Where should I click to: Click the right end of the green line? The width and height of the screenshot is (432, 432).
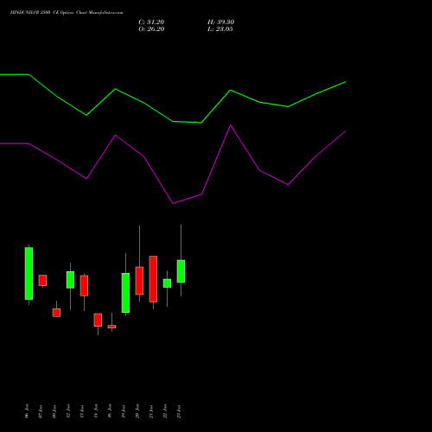[x=346, y=82]
